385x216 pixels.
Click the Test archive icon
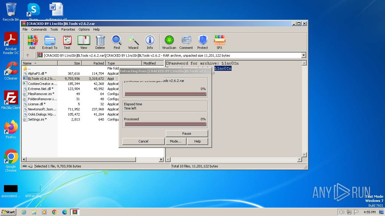coord(67,42)
